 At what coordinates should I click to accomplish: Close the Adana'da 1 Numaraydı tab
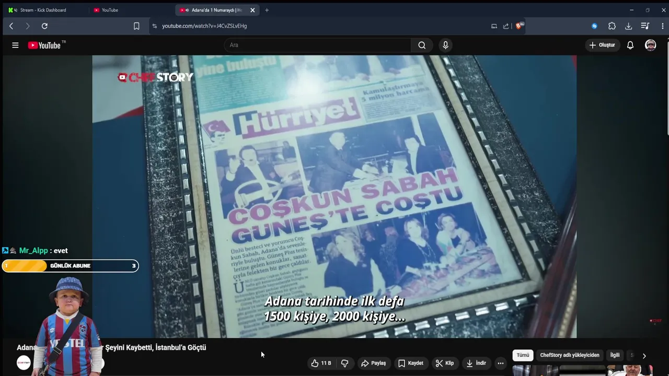click(252, 10)
